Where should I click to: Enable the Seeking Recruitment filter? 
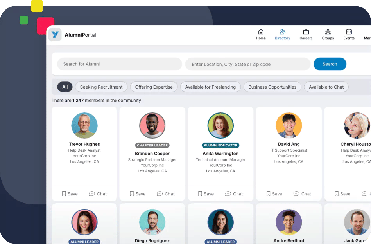(101, 87)
